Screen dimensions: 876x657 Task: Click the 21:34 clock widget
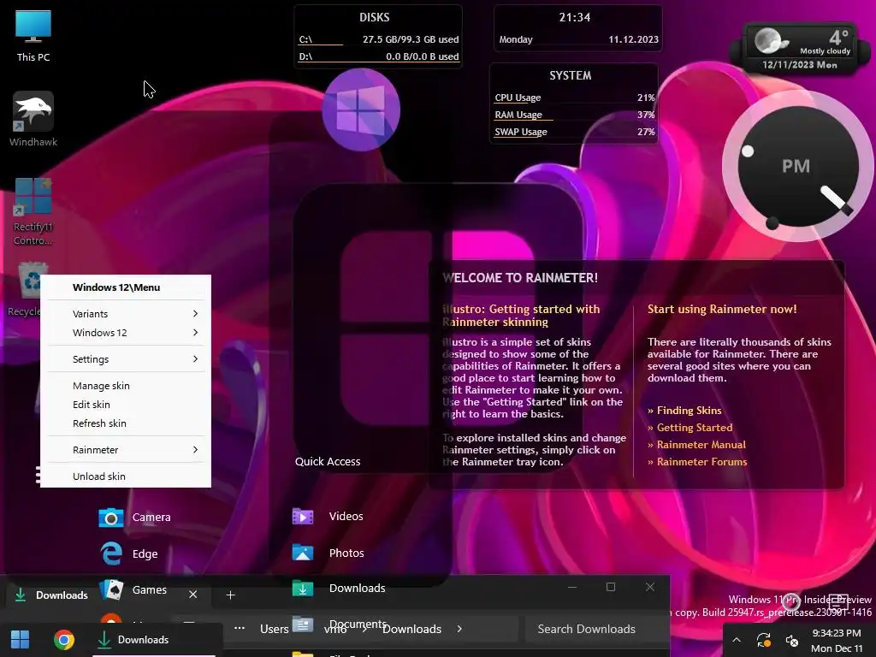point(577,28)
